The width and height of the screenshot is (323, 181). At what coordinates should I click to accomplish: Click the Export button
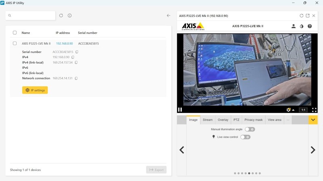[156, 170]
